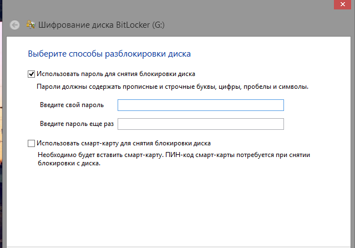
Task: Focus the 'Введите пароль еще раз' field
Action: 201,124
